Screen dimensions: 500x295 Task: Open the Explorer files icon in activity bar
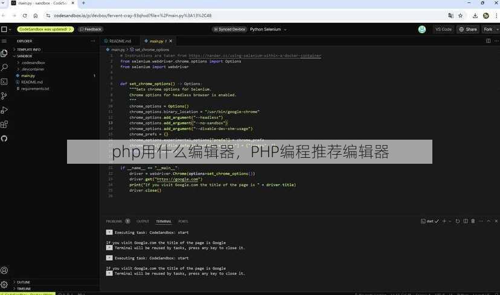point(4,54)
